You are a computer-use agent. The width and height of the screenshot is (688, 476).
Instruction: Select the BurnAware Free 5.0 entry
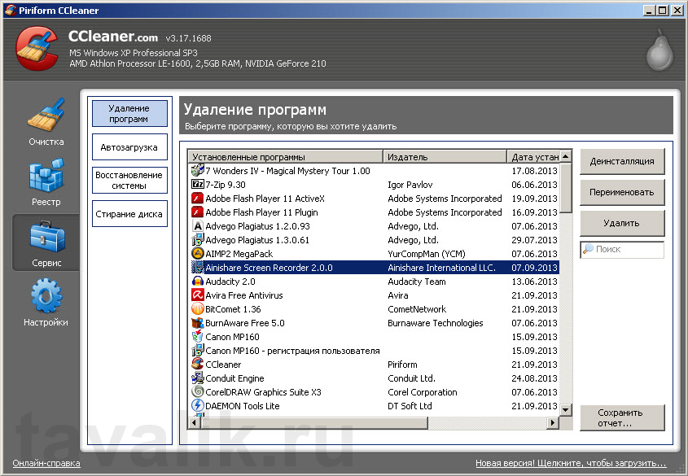(375, 323)
